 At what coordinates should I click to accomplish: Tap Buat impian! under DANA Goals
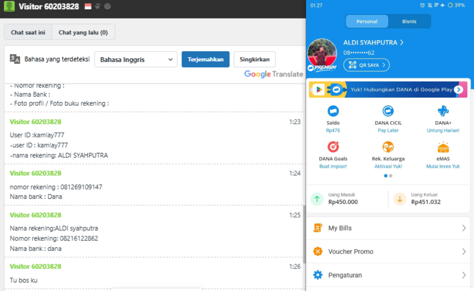coord(333,166)
